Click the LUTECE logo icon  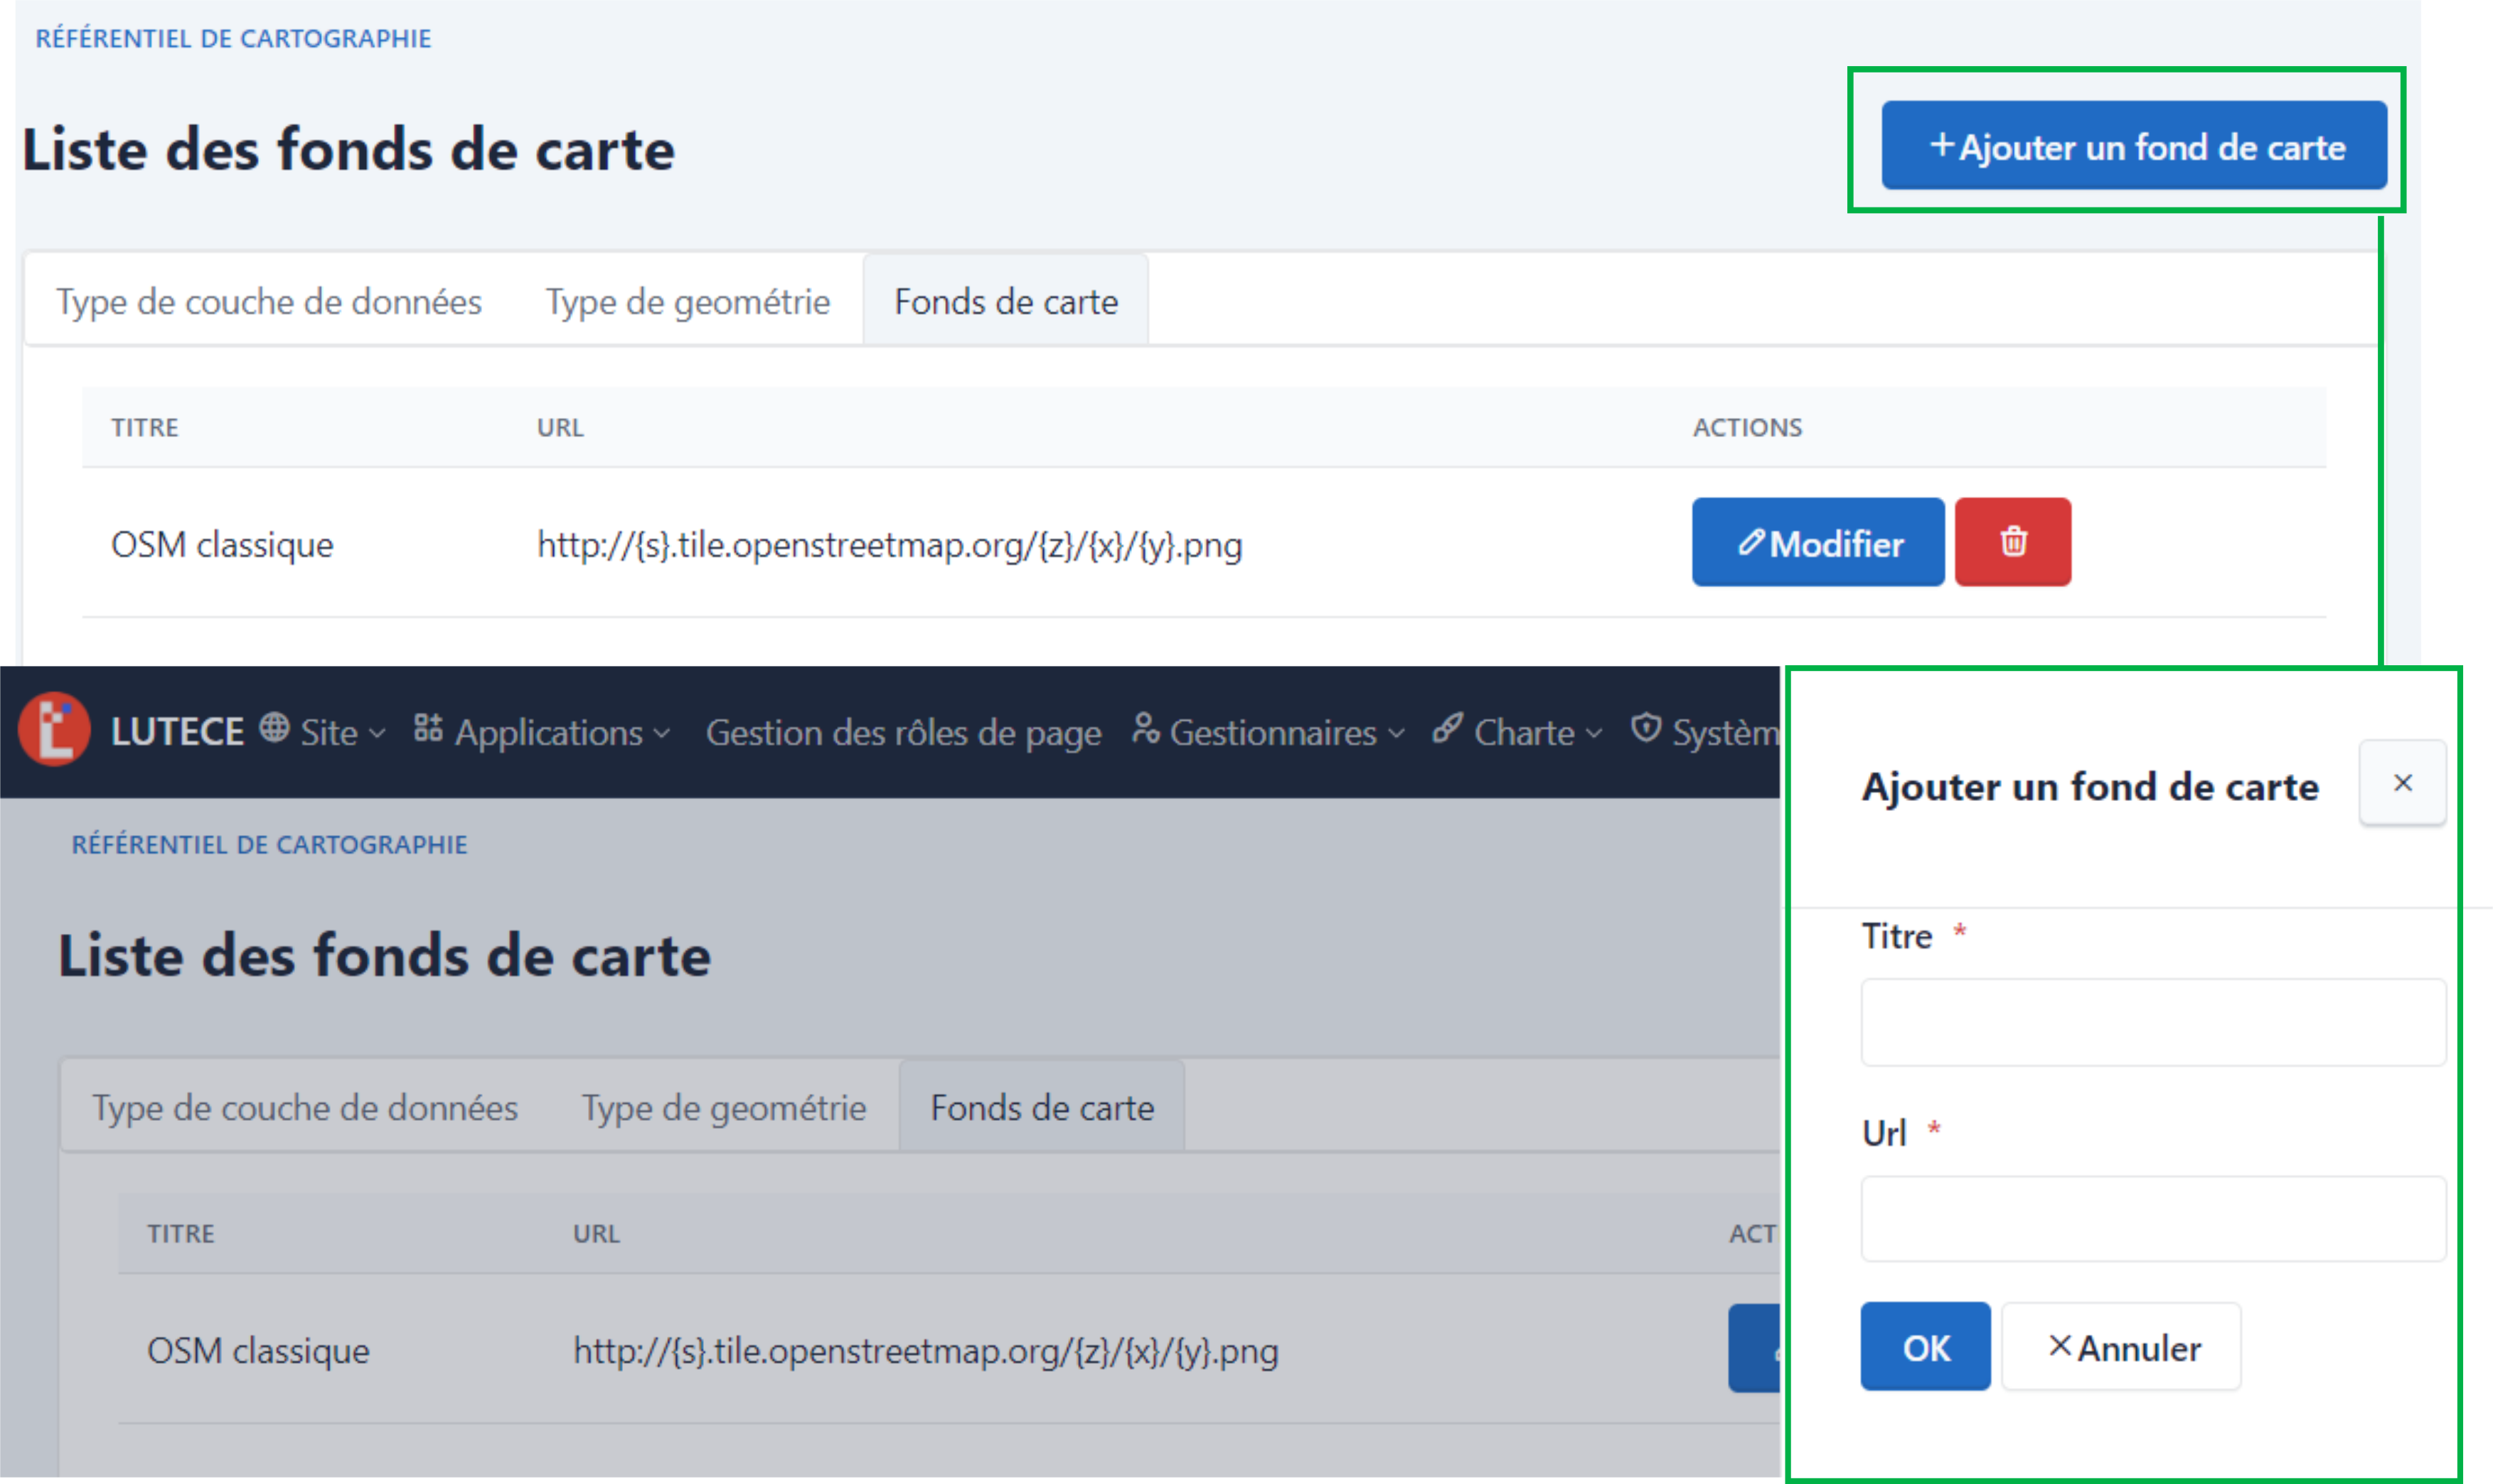click(54, 730)
